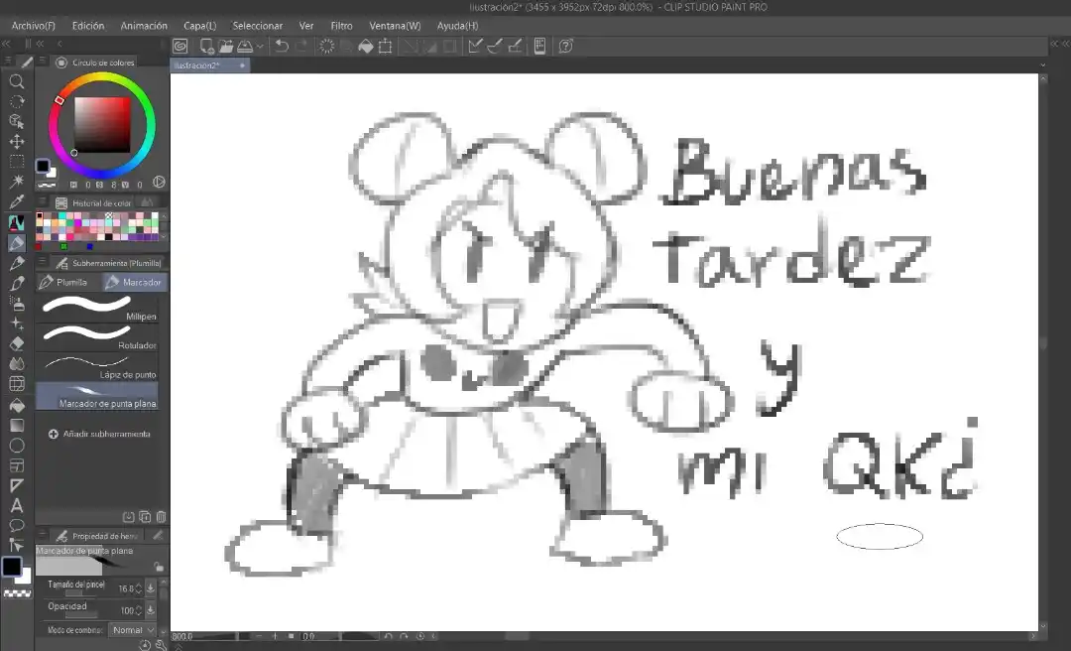Select the Brush tool
This screenshot has width=1071, height=651.
click(17, 283)
